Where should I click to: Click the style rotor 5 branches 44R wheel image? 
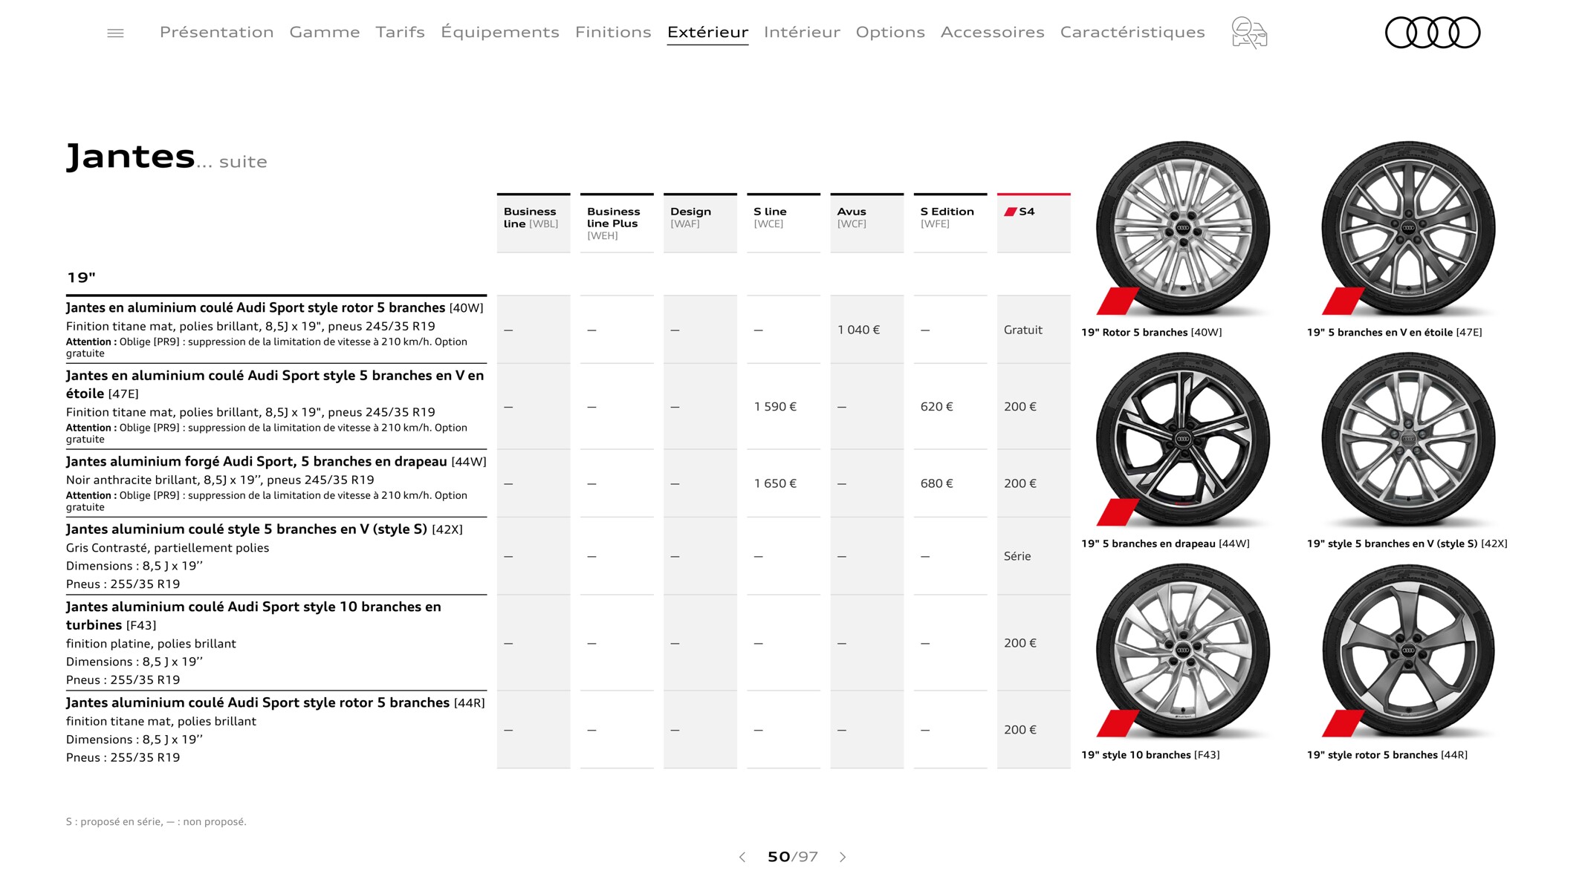pyautogui.click(x=1408, y=650)
